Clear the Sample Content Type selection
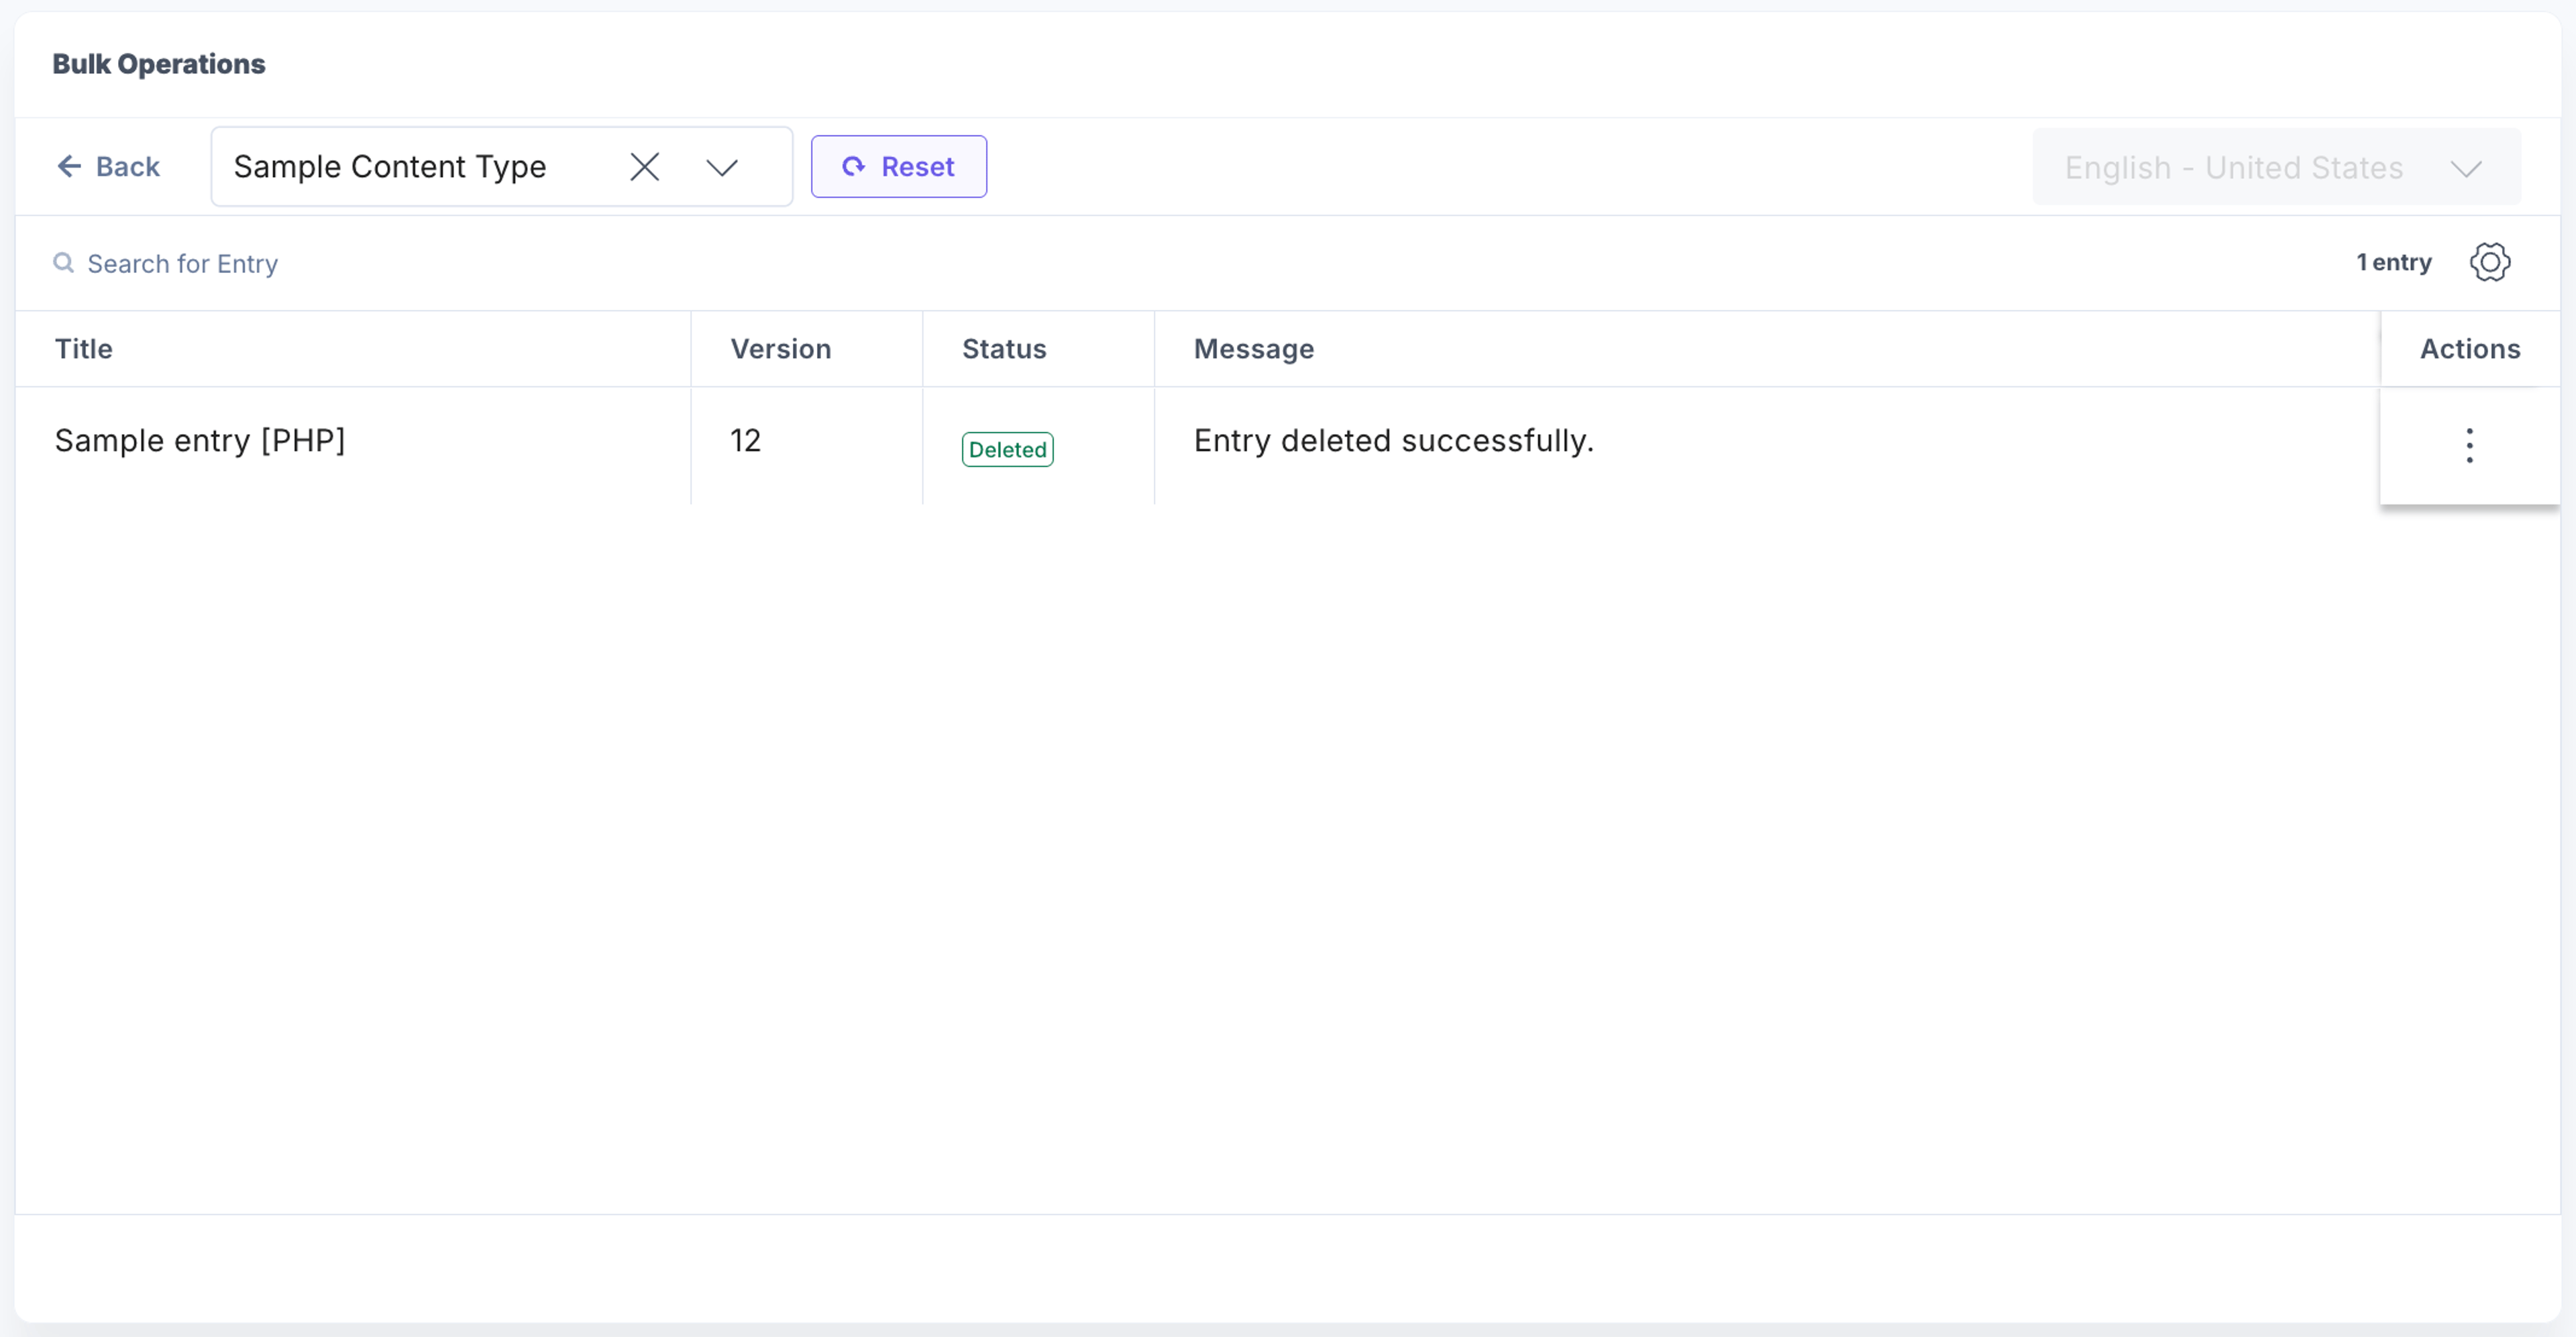The width and height of the screenshot is (2576, 1337). click(645, 166)
